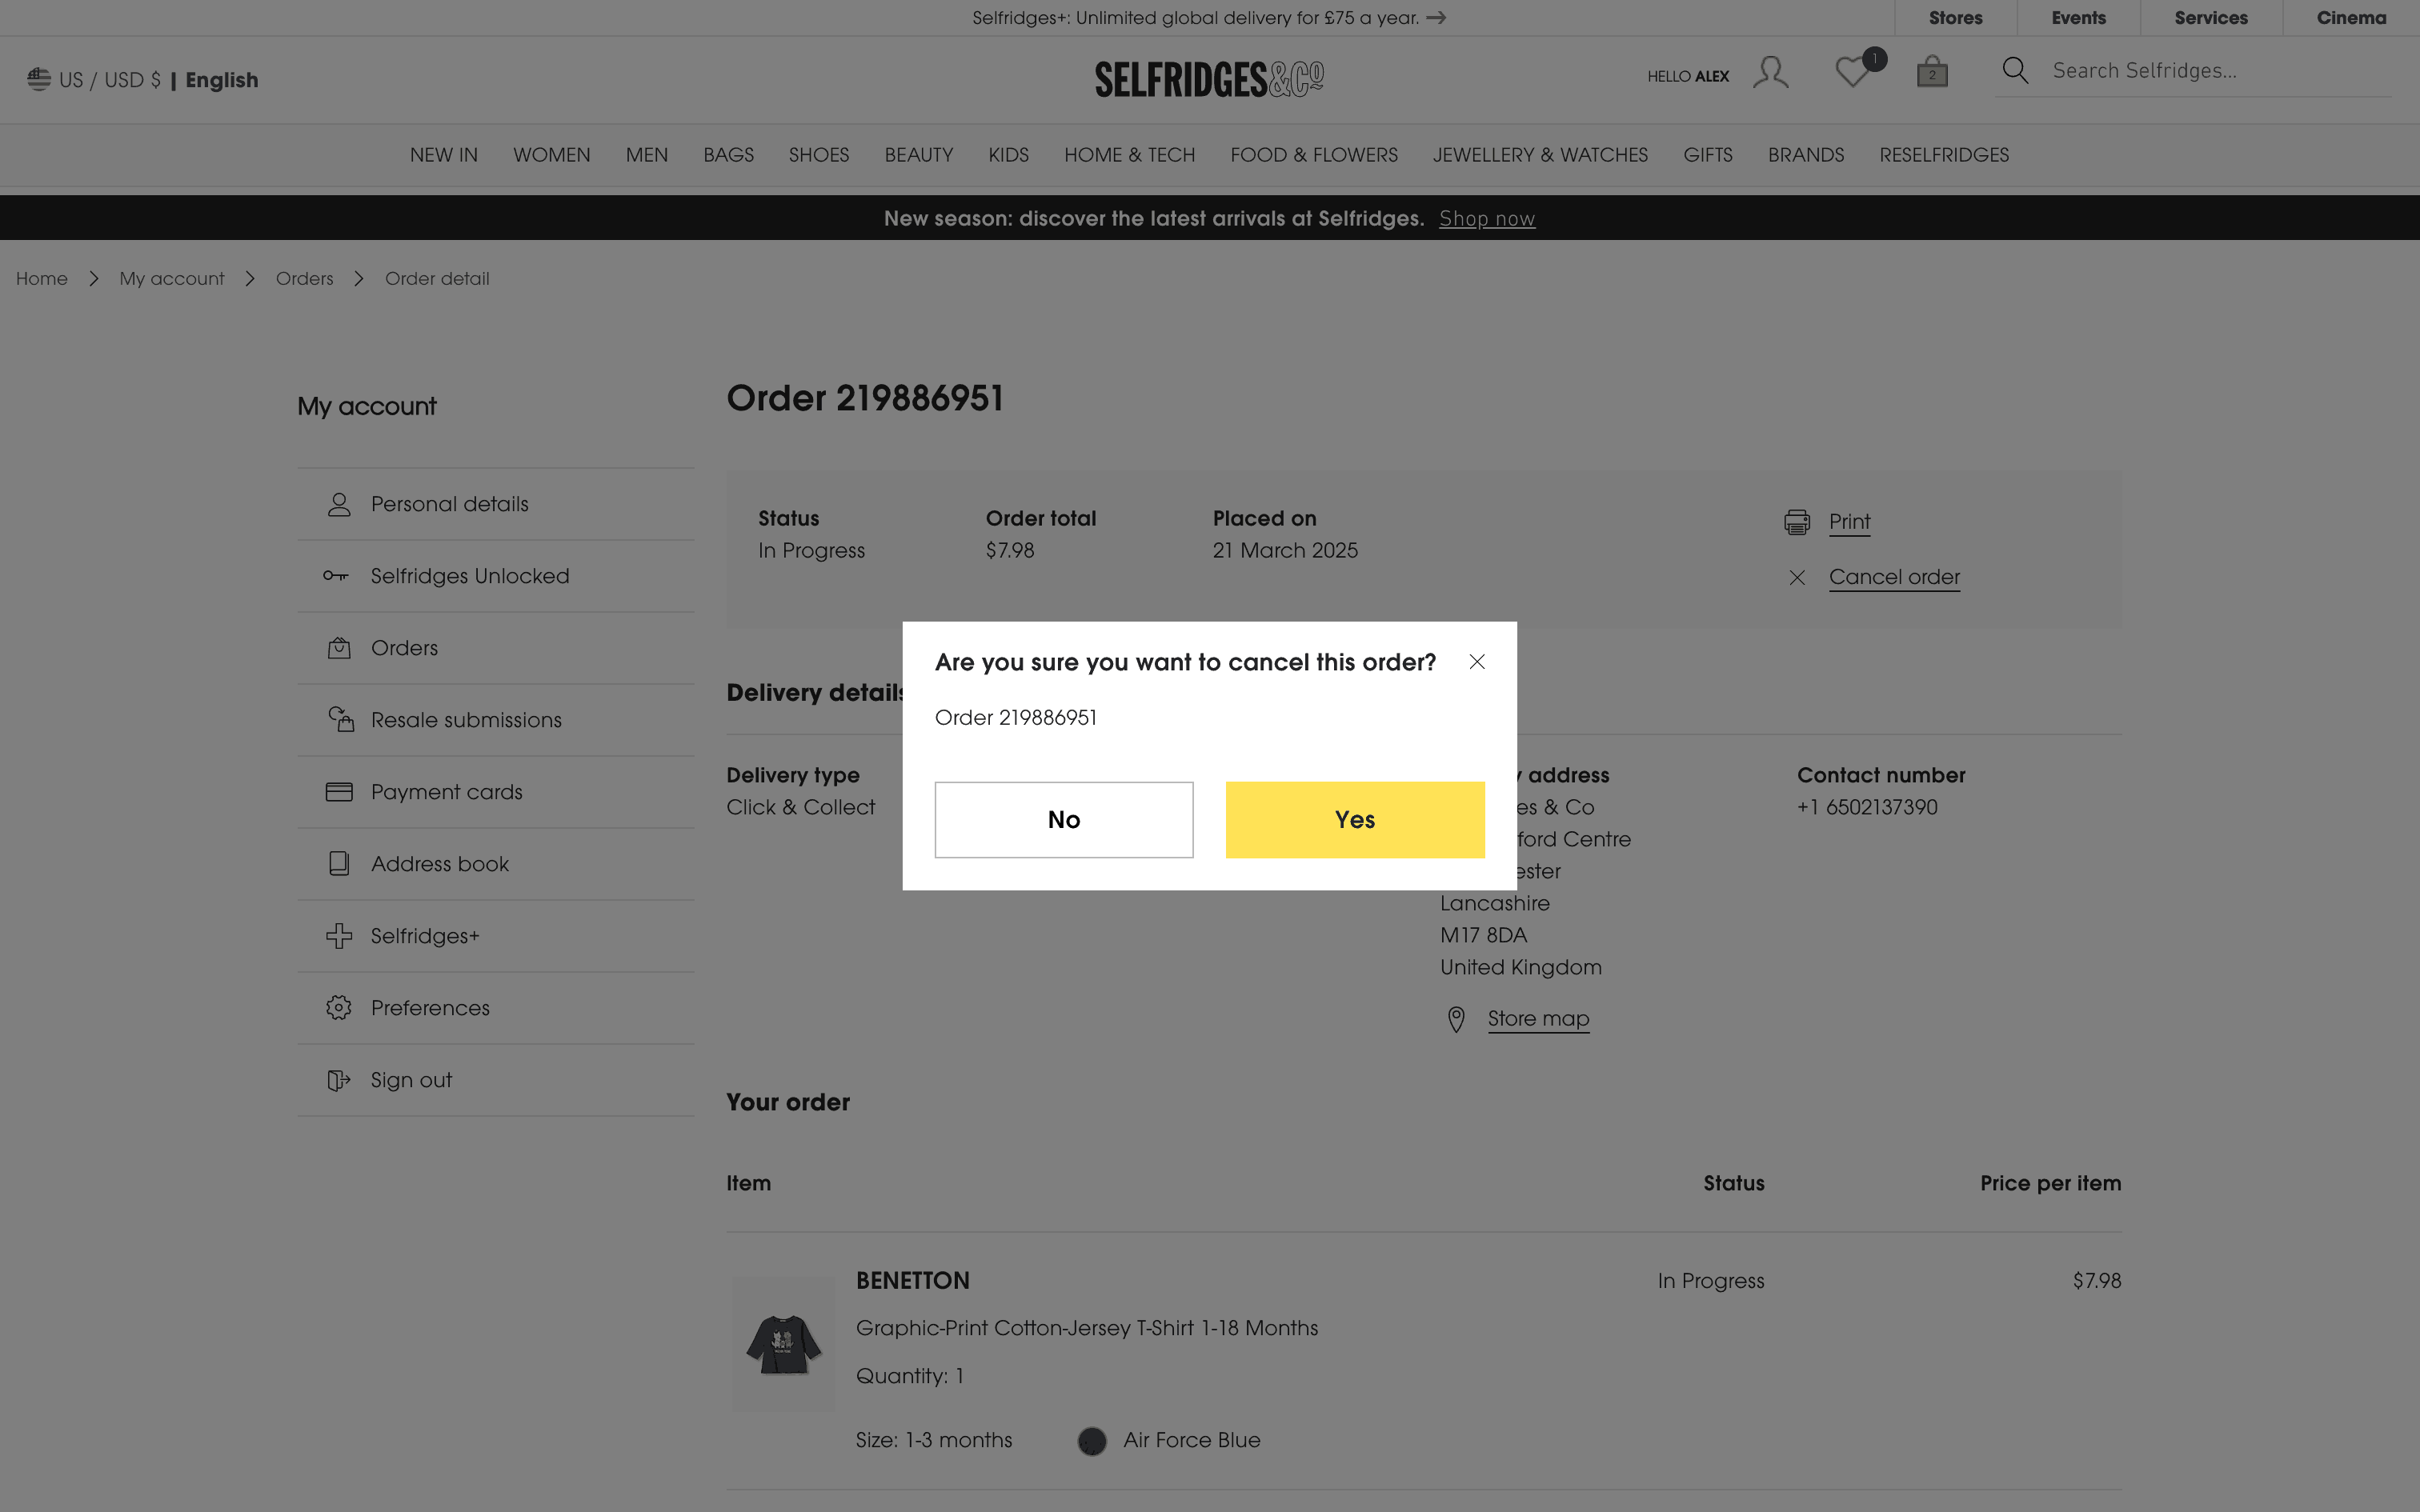This screenshot has width=2420, height=1512.
Task: Click the Preferences gear icon
Action: (339, 1008)
